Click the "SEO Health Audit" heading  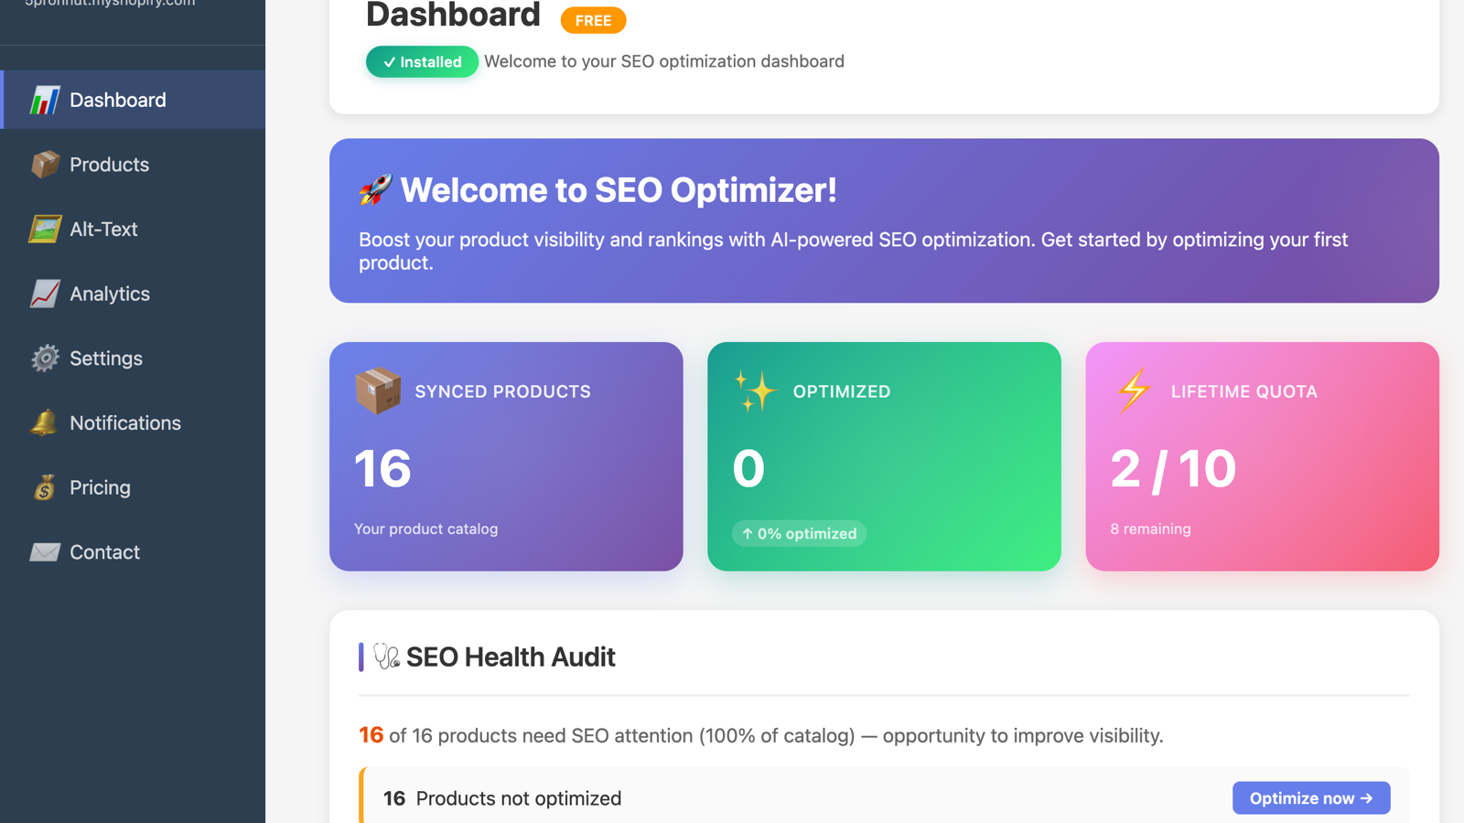click(x=511, y=657)
